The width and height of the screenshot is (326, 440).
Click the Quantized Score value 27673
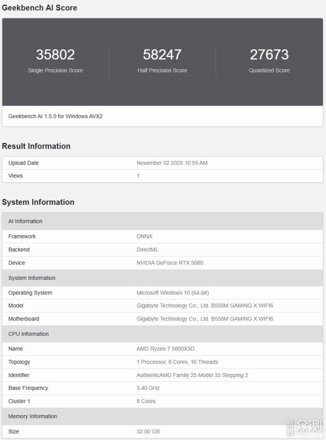(269, 55)
